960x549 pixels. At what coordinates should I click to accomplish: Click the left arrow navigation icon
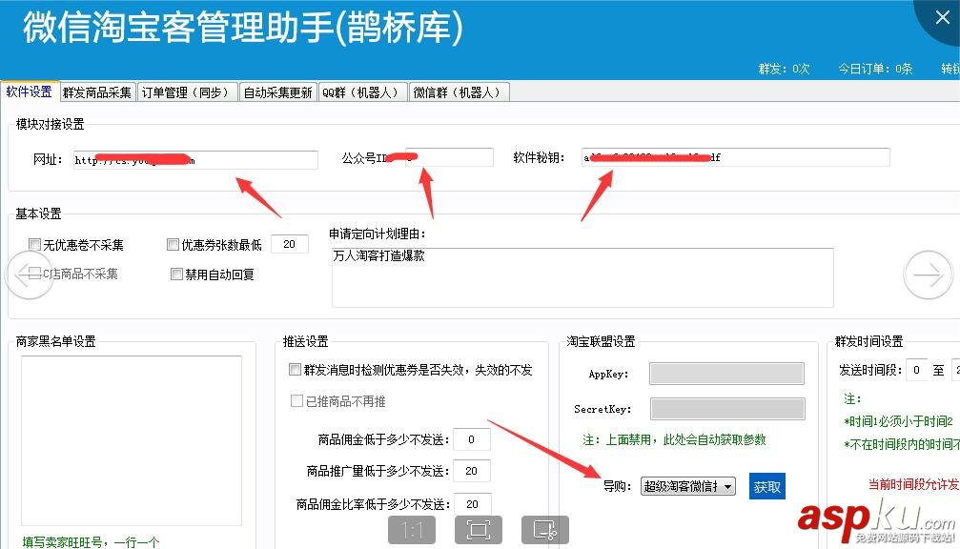[x=30, y=274]
